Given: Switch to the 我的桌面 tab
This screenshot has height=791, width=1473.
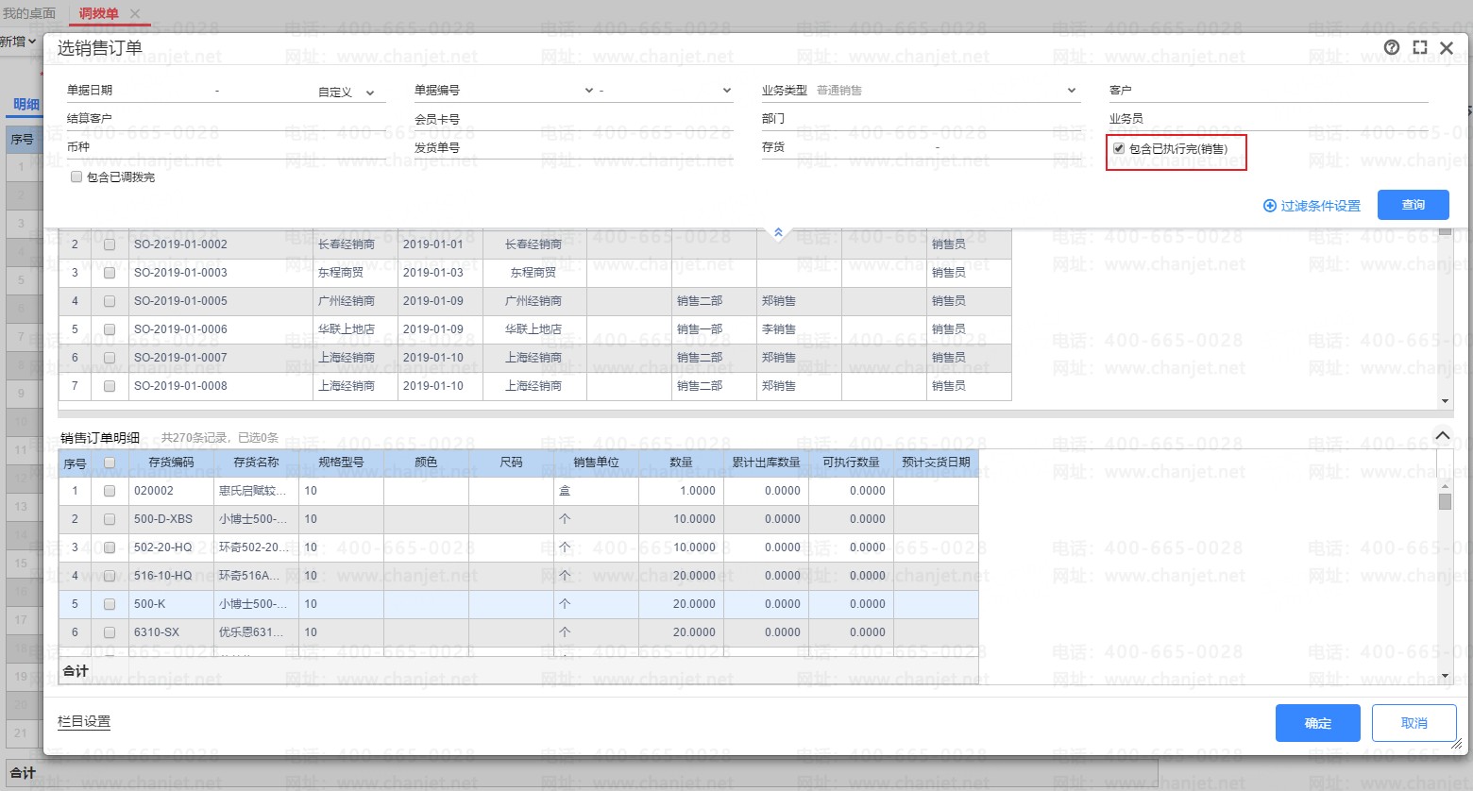Looking at the screenshot, I should point(29,13).
